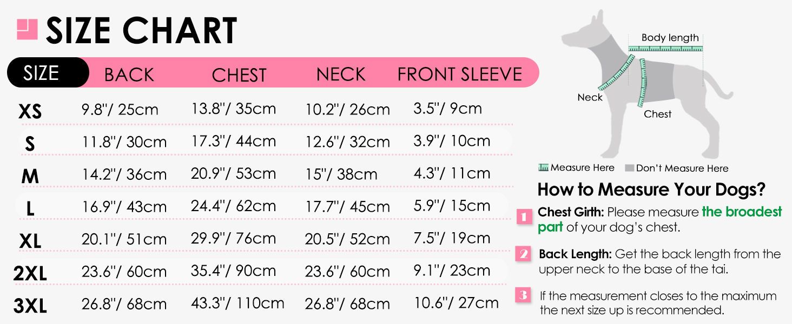Click the Body length tape on dog
This screenshot has height=324, width=792.
[x=665, y=49]
